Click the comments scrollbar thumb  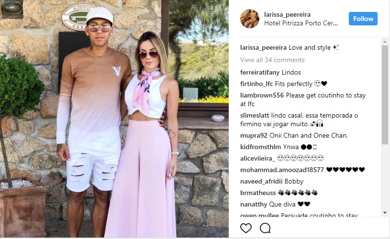[385, 95]
